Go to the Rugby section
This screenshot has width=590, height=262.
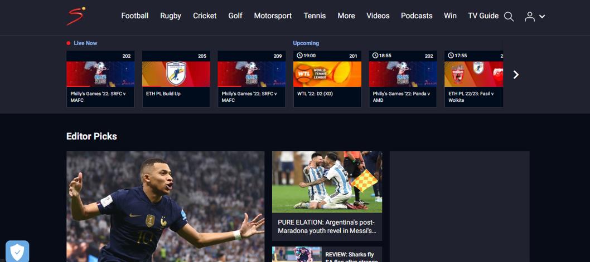(x=170, y=16)
